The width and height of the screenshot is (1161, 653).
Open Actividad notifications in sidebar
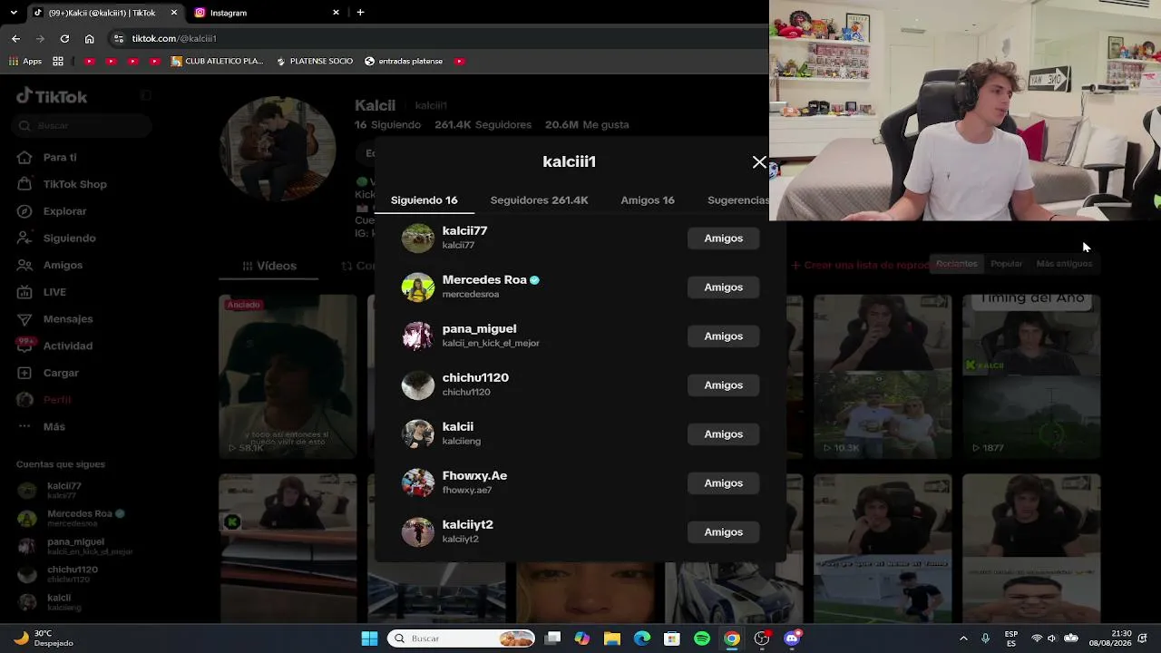pos(67,346)
